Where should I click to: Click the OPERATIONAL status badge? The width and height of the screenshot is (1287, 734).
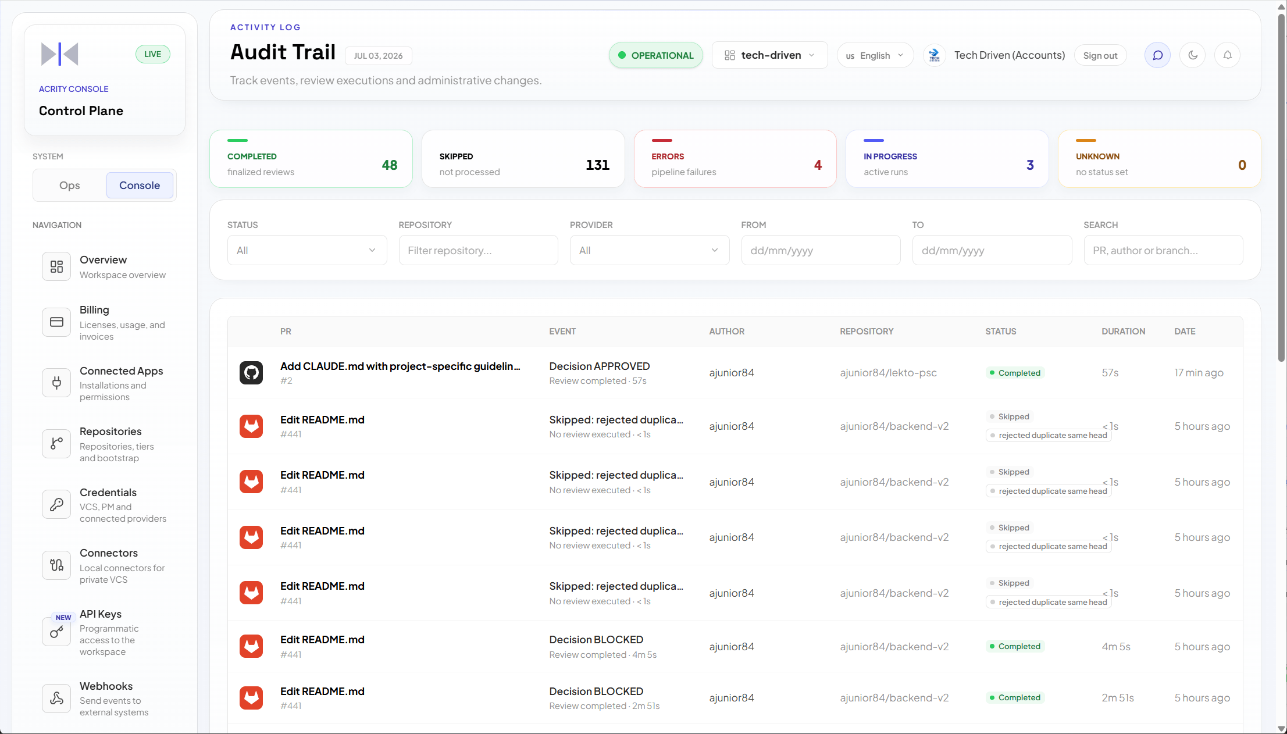click(656, 55)
